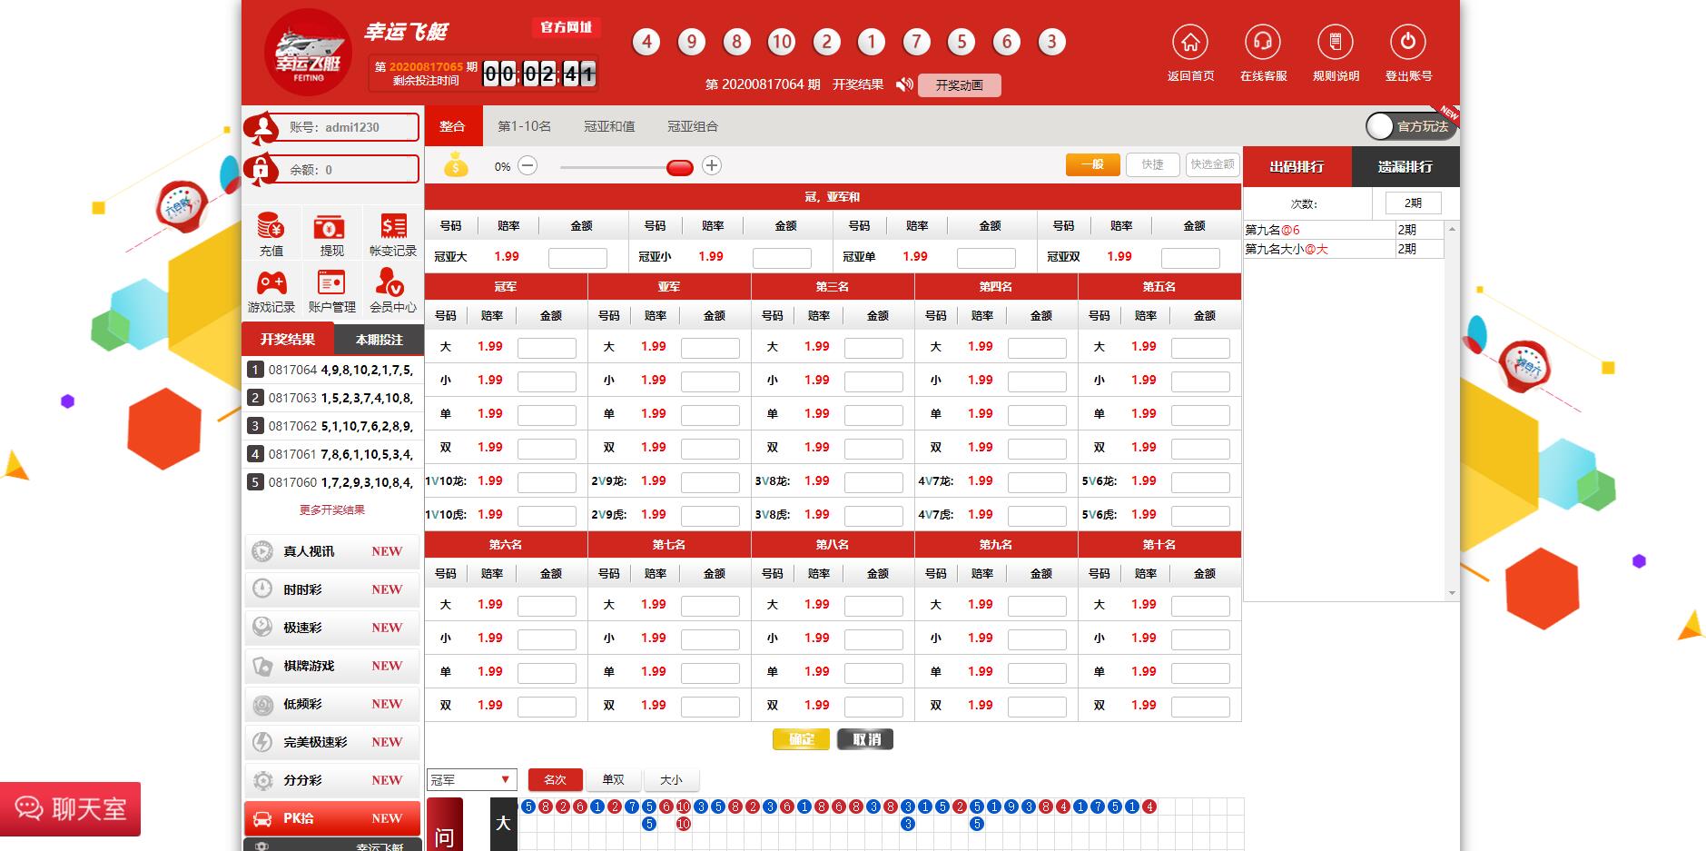The image size is (1706, 851).
Task: Open the 充值 recharge coins icon
Action: pos(271,226)
